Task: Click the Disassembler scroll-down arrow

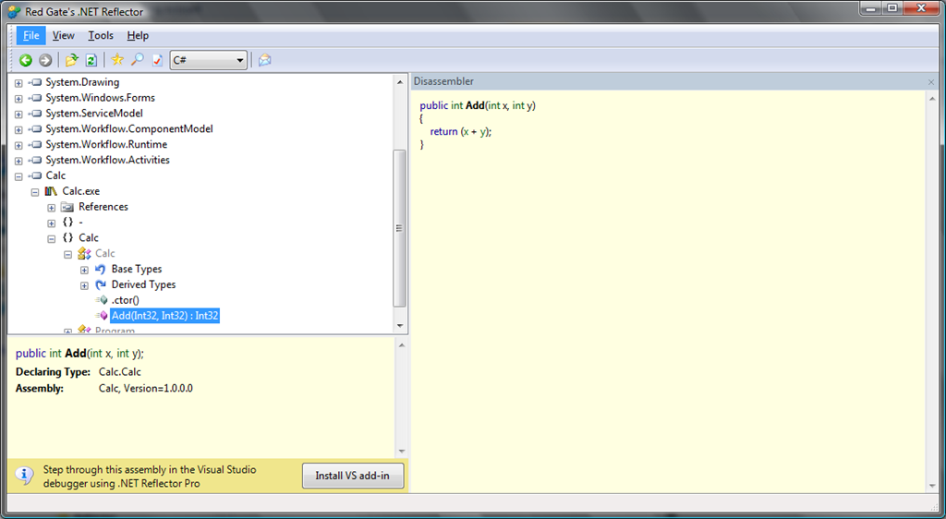Action: pos(932,486)
